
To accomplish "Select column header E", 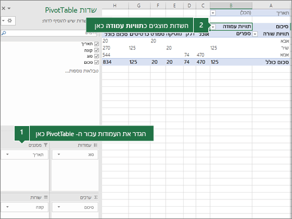I will pos(175,6).
